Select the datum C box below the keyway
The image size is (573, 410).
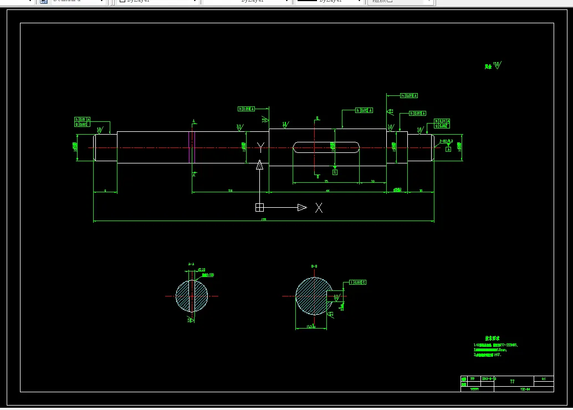335,172
